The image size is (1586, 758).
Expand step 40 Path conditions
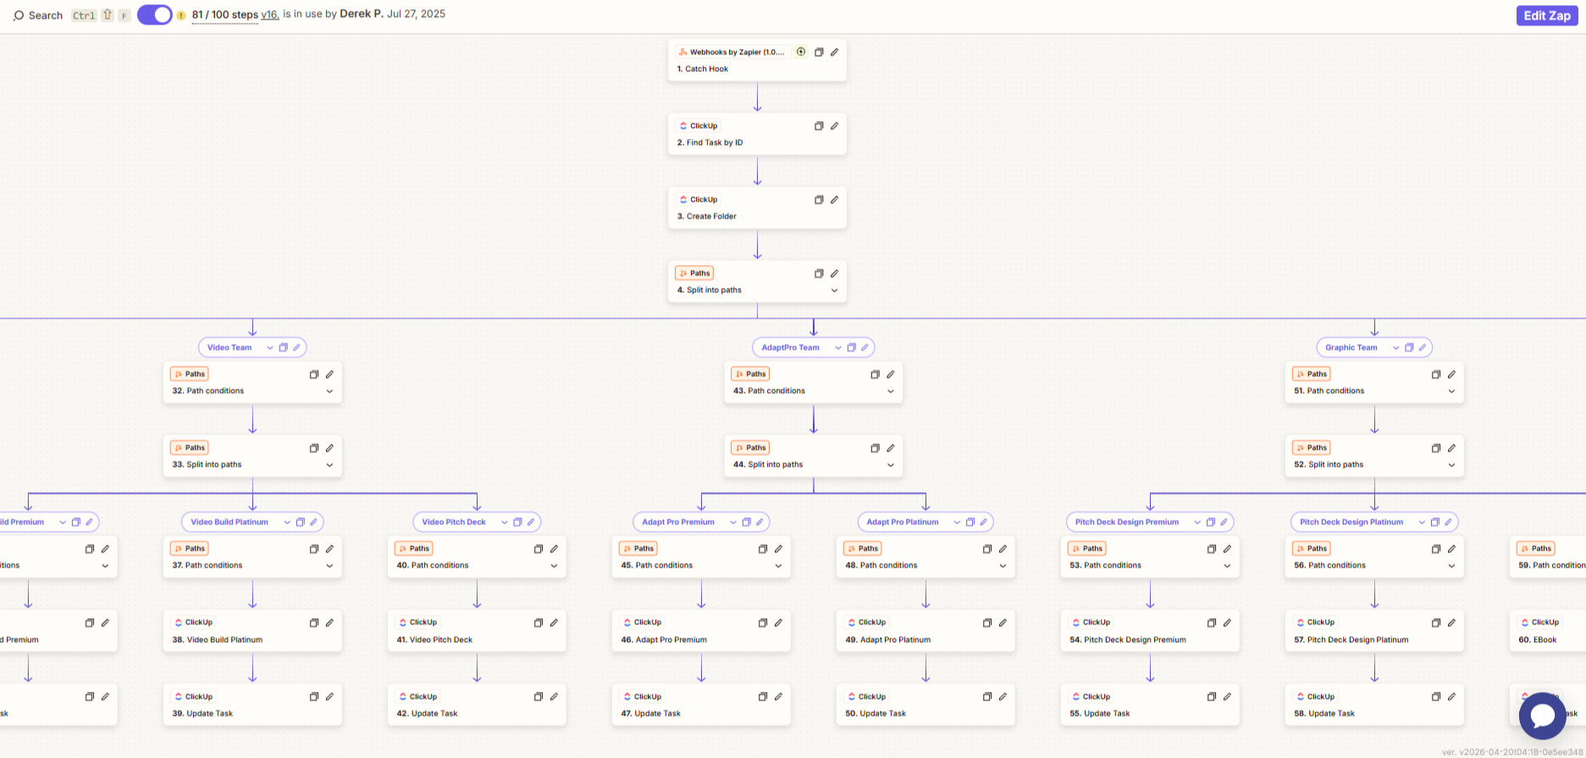click(x=554, y=566)
